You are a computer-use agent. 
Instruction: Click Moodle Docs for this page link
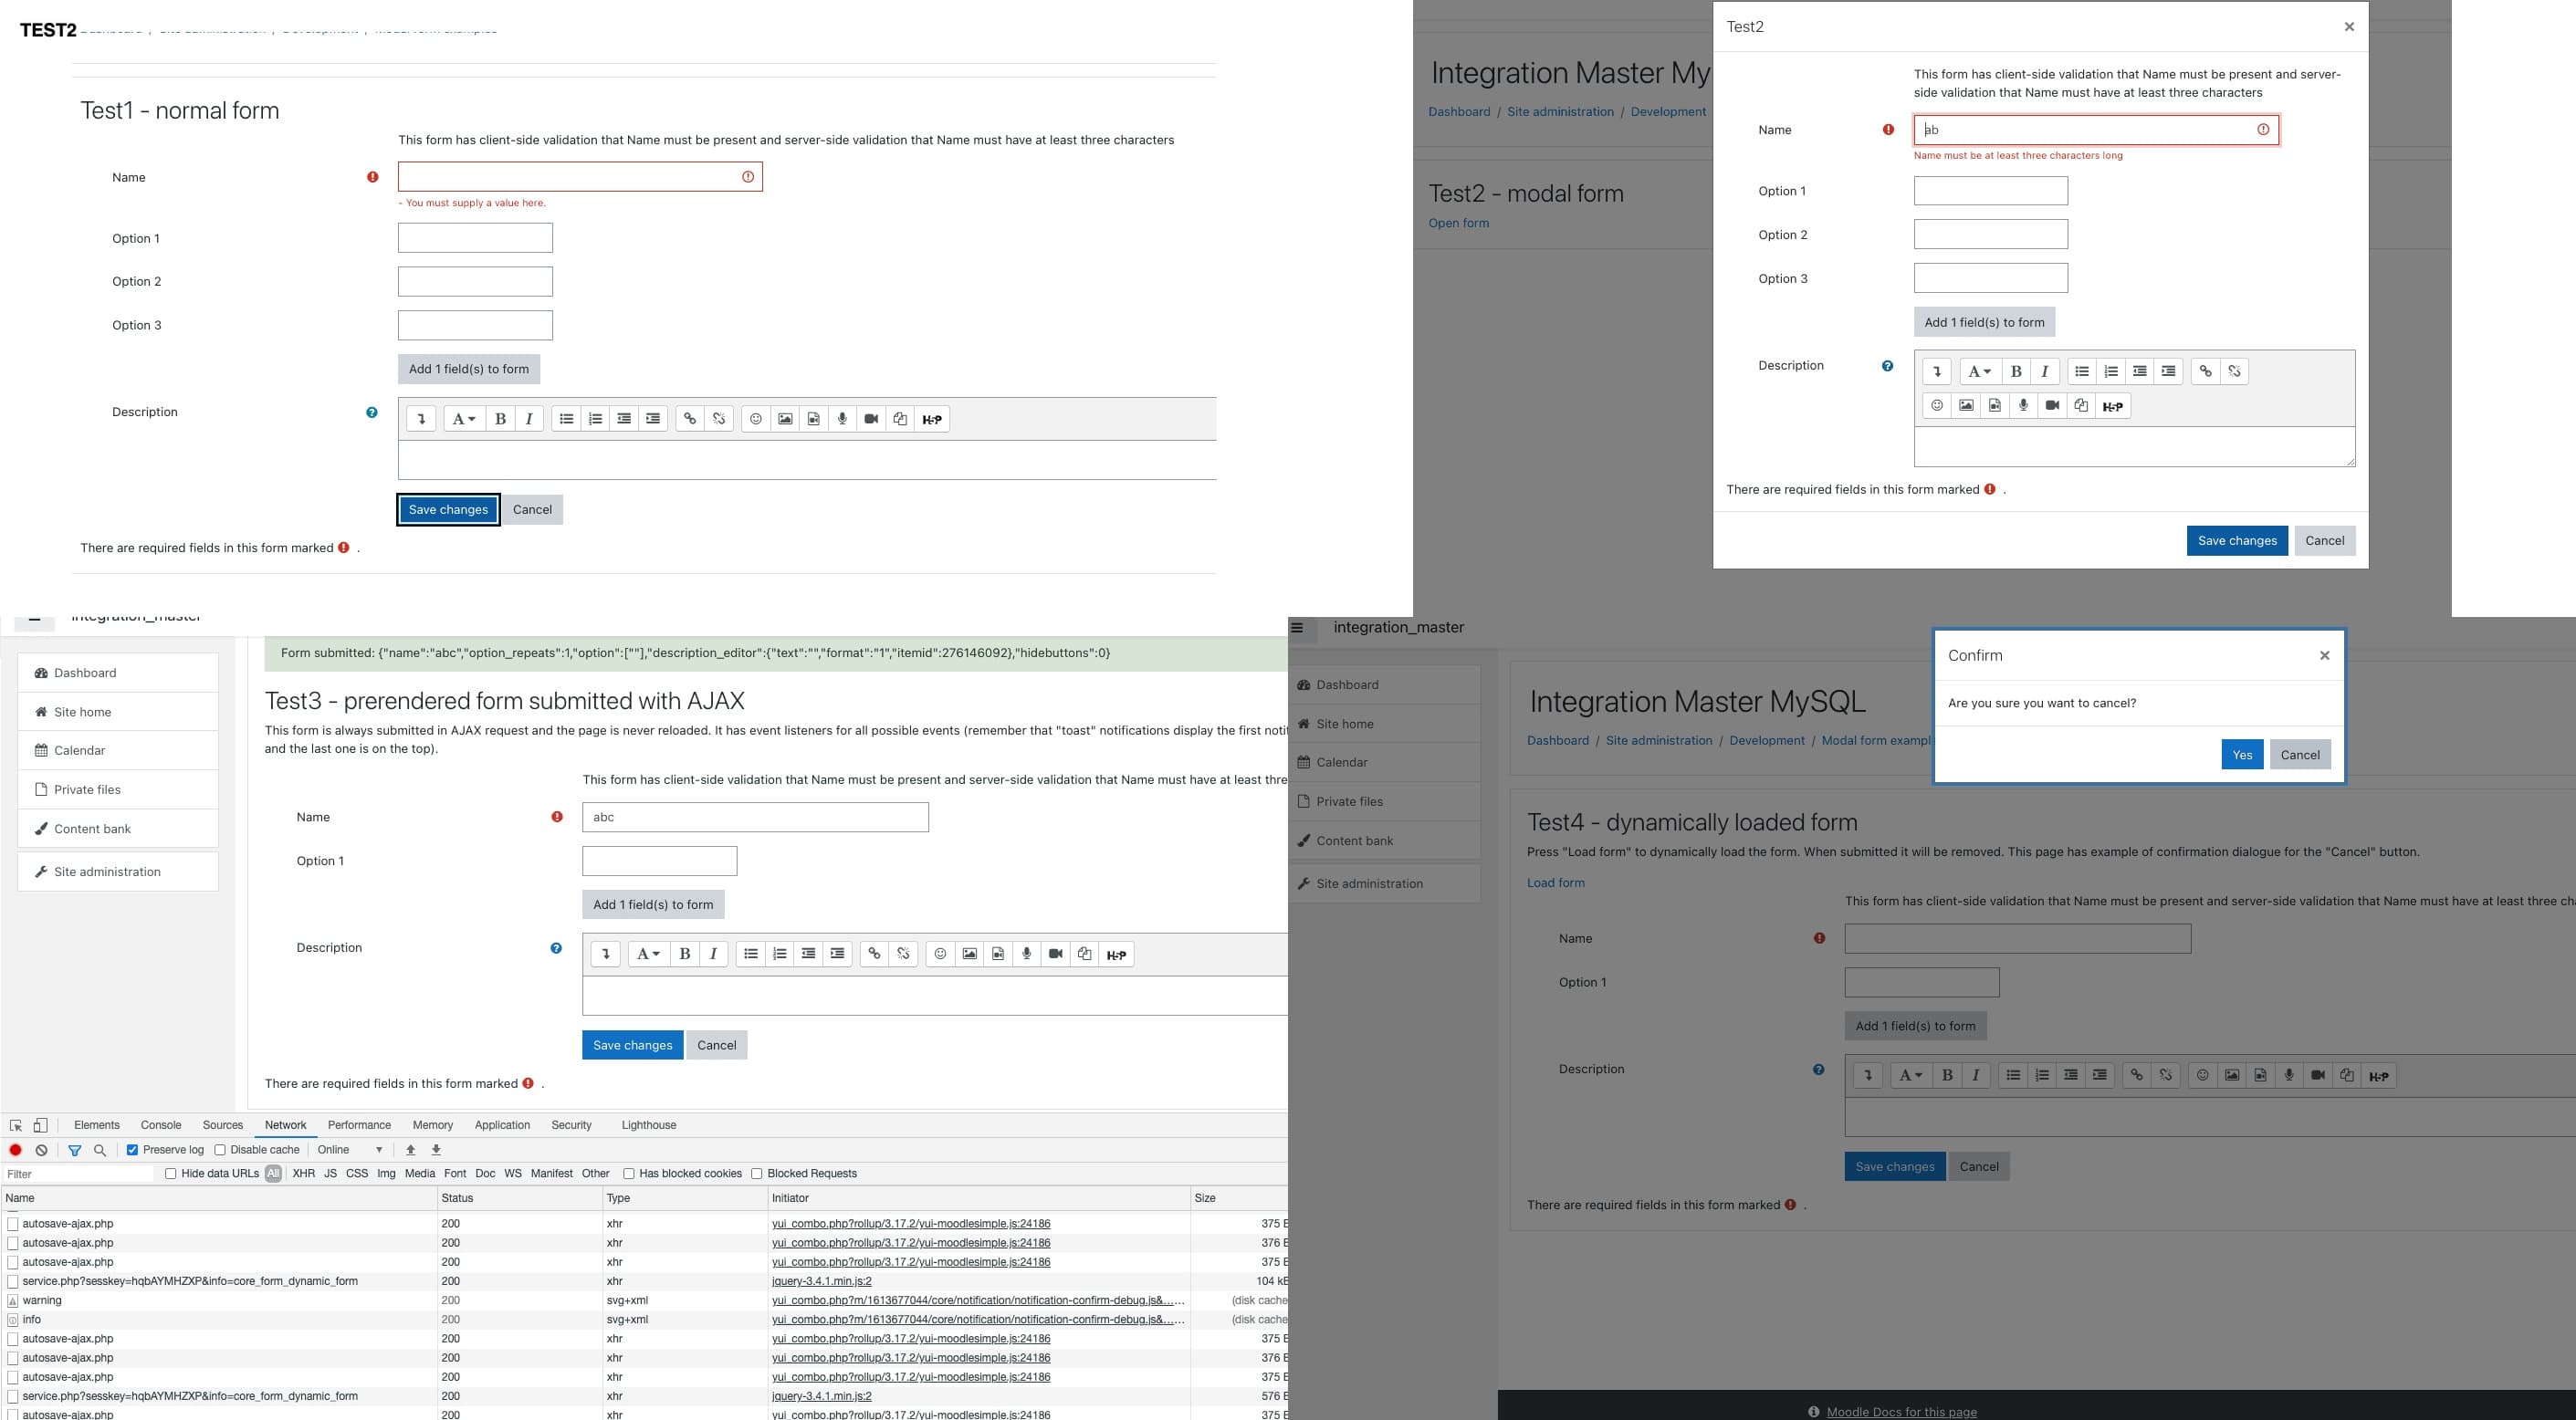pos(1901,1412)
